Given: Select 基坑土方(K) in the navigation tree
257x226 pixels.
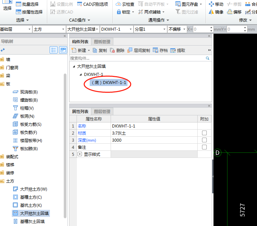Looking at the screenshot, I should click(27, 205).
